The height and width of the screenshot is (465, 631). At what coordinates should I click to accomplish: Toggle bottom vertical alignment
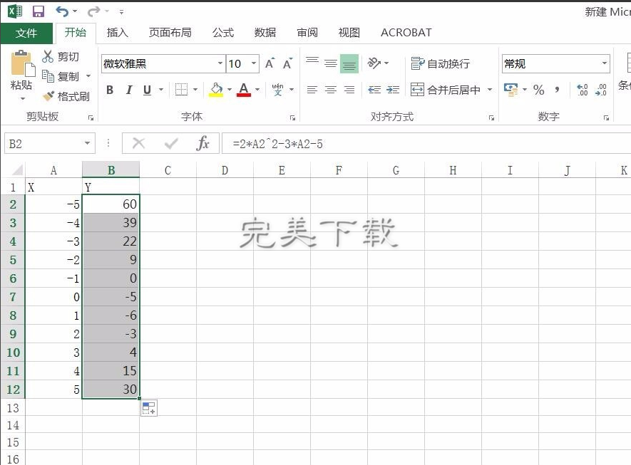pos(349,63)
